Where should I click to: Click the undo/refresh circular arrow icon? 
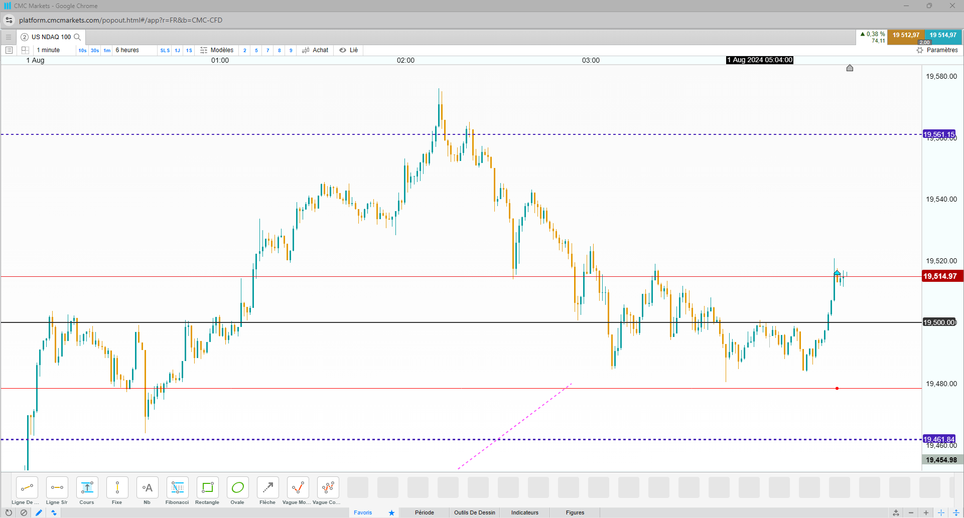tap(9, 512)
